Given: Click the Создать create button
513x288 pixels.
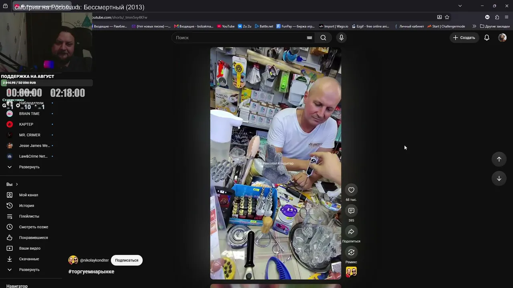Looking at the screenshot, I should (464, 38).
